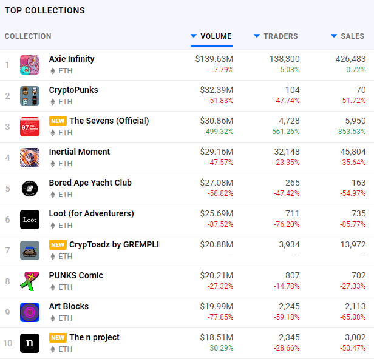Sort table by the Traders column arrow
The height and width of the screenshot is (359, 374).
click(x=257, y=36)
